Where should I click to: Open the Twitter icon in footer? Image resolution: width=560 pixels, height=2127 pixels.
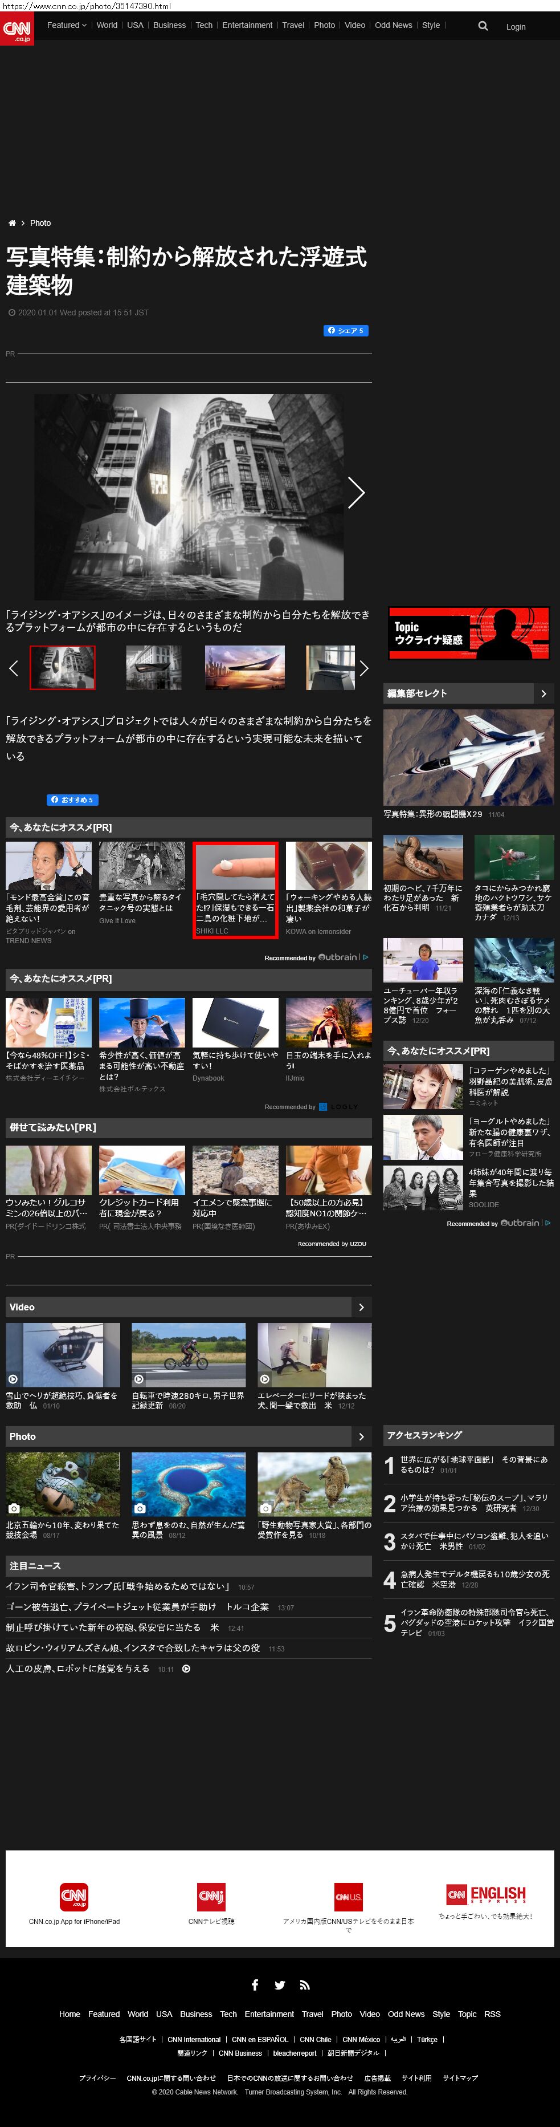[280, 1985]
